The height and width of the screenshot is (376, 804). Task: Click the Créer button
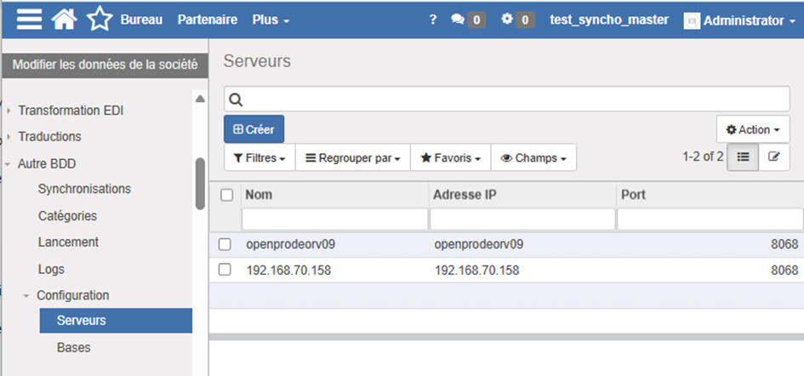tap(254, 129)
